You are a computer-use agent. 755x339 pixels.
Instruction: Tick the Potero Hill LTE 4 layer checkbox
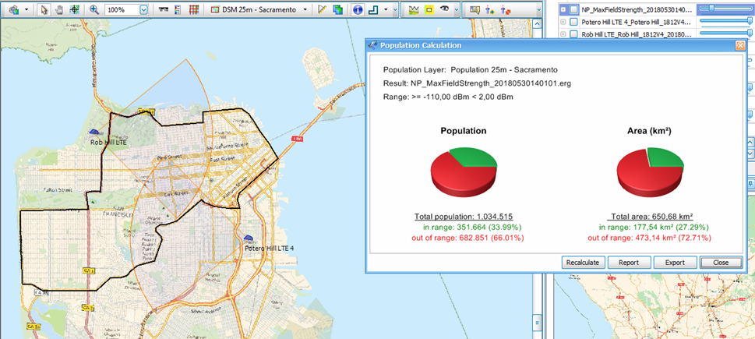tap(573, 22)
